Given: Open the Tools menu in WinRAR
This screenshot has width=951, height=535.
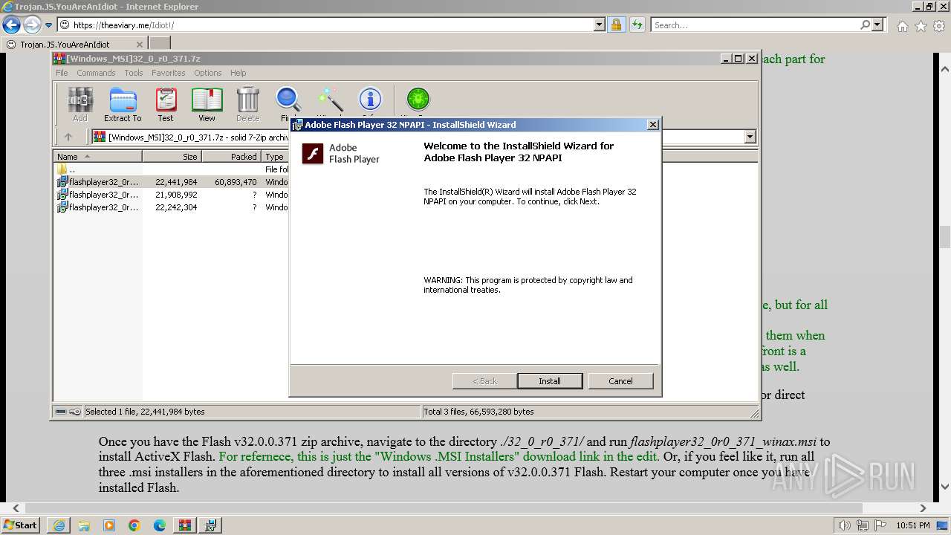Looking at the screenshot, I should click(134, 73).
